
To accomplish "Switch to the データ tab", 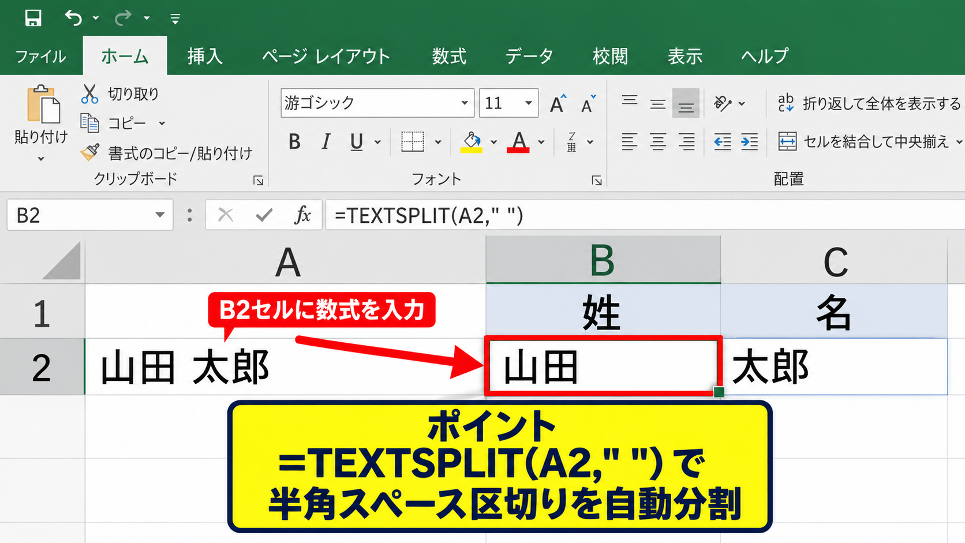I will 529,57.
